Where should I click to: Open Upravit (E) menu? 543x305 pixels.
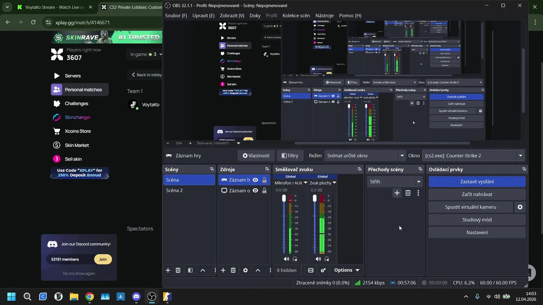click(x=204, y=15)
